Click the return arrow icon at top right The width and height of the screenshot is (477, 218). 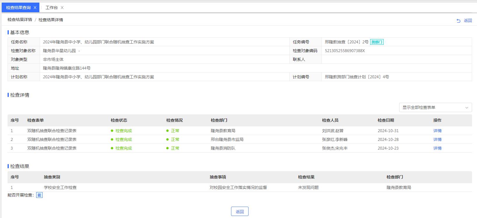[x=458, y=21]
